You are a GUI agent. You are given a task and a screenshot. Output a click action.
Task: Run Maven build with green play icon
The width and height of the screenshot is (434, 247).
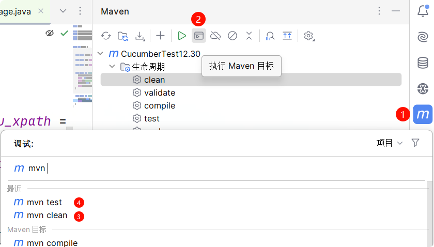coord(181,36)
